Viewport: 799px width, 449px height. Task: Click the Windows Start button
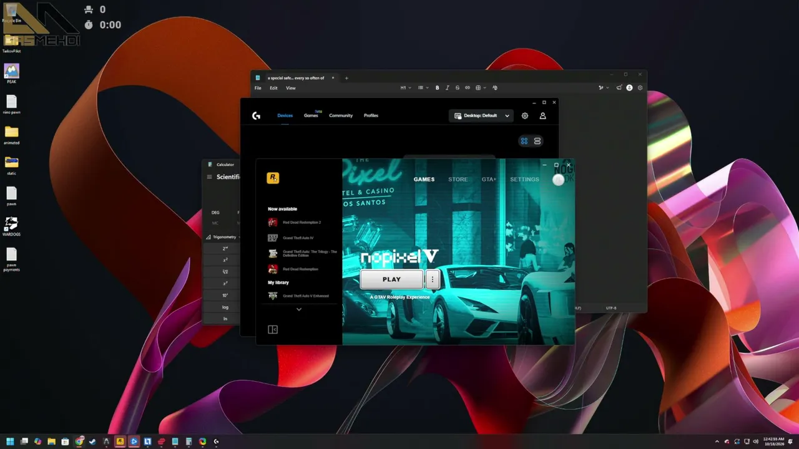[10, 442]
